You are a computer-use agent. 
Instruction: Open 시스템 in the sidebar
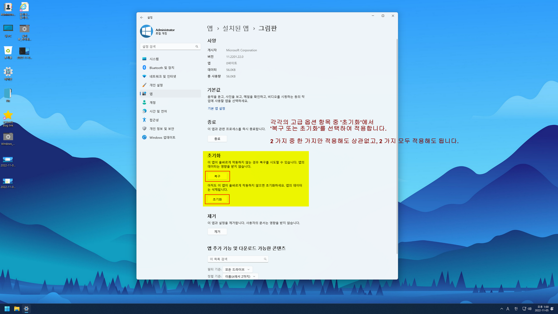coord(170,59)
